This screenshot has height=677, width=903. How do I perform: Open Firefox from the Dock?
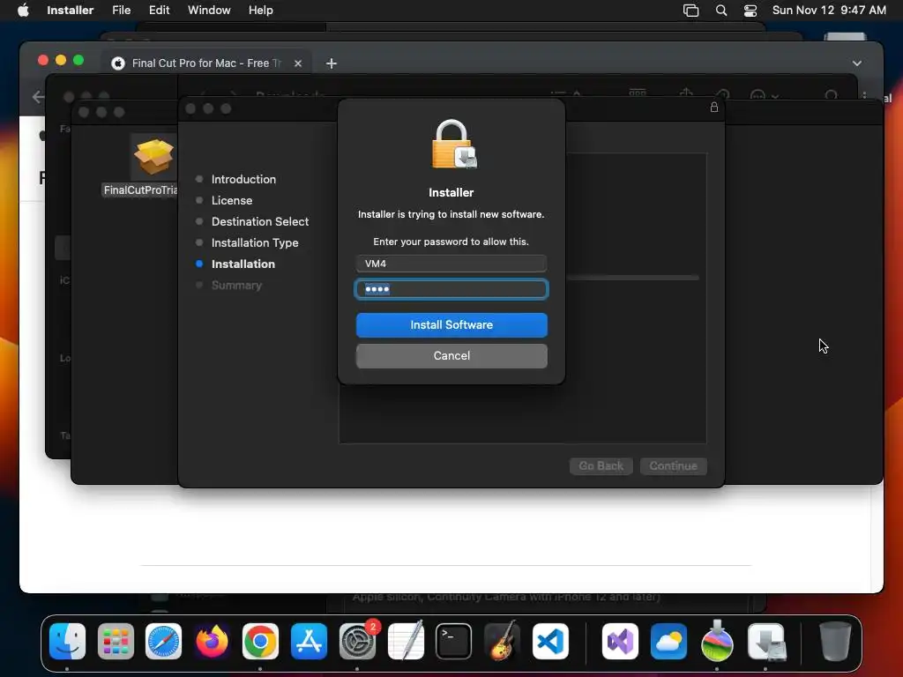coord(212,642)
